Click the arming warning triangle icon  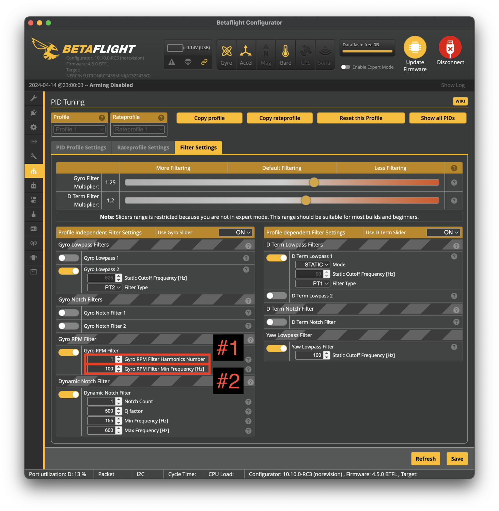pyautogui.click(x=172, y=62)
